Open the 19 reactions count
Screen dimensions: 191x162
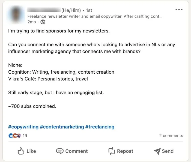coord(25,136)
